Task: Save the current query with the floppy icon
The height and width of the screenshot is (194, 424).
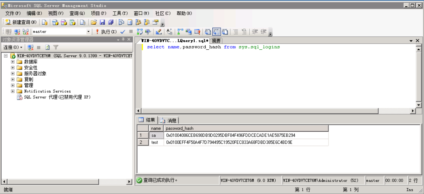Action: 102,22
